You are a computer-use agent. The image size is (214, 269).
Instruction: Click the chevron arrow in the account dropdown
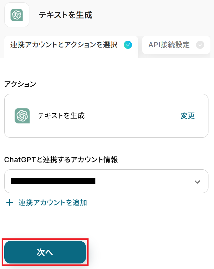[x=197, y=182]
